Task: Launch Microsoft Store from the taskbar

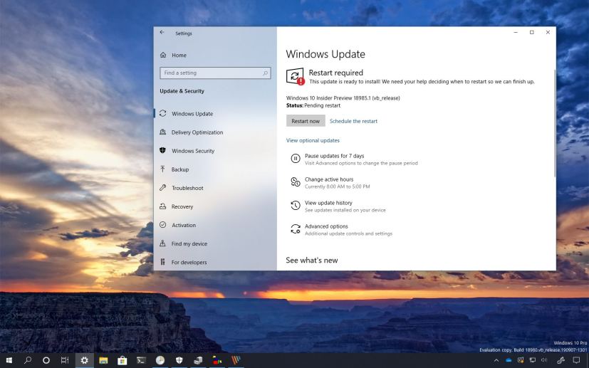Action: click(122, 360)
